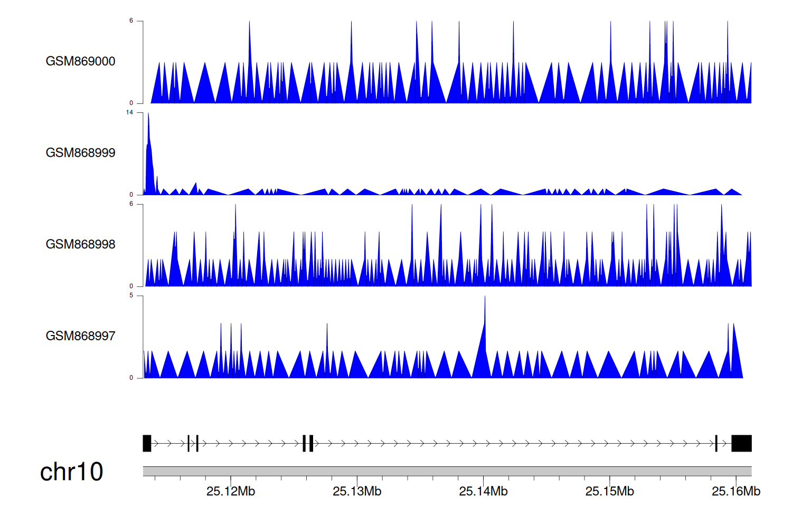Select the GSM868999 track label

click(80, 152)
